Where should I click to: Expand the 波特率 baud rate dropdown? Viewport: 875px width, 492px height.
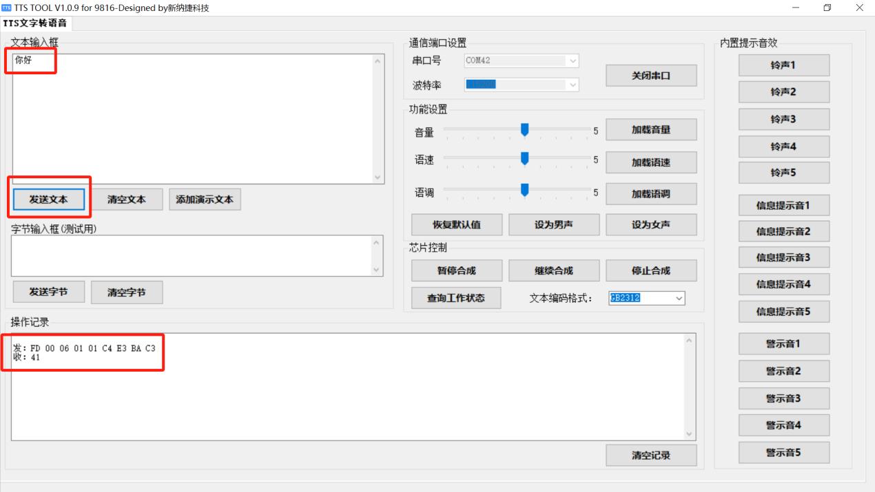pos(572,84)
